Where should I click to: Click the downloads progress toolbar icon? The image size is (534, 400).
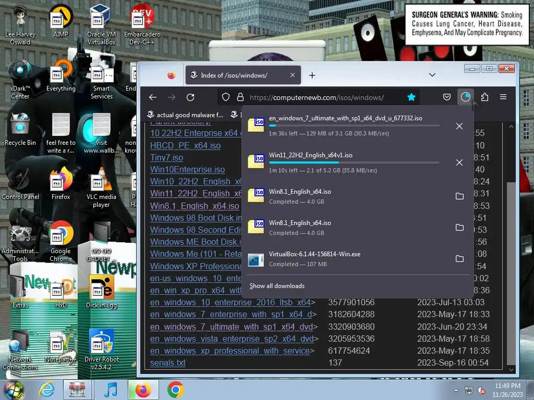point(466,97)
